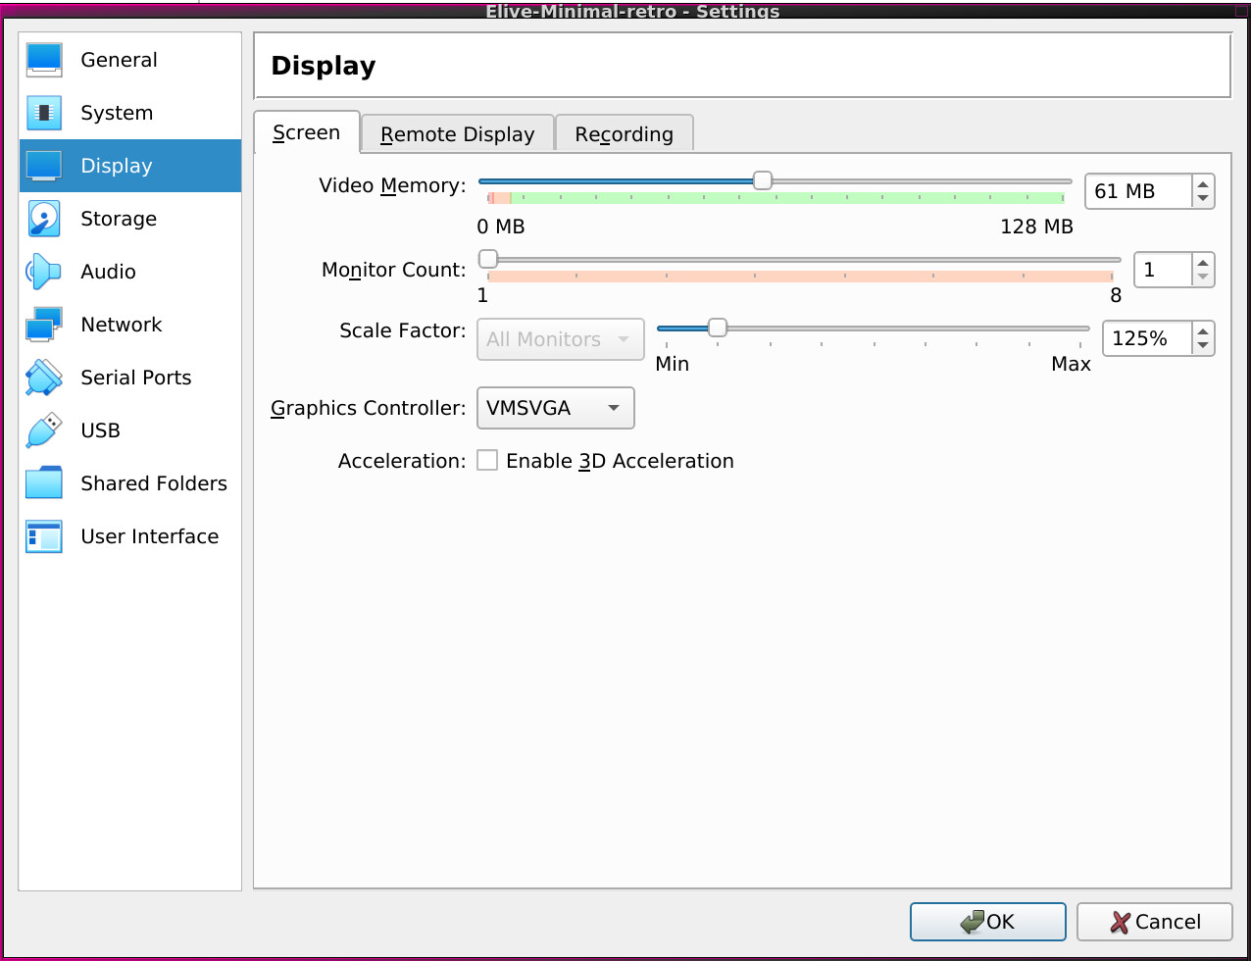
Task: Switch to the Screen tab
Action: pos(307,133)
